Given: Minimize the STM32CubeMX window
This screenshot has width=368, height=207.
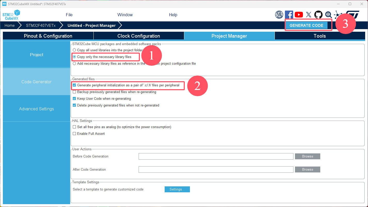Looking at the screenshot, I should coord(338,4).
